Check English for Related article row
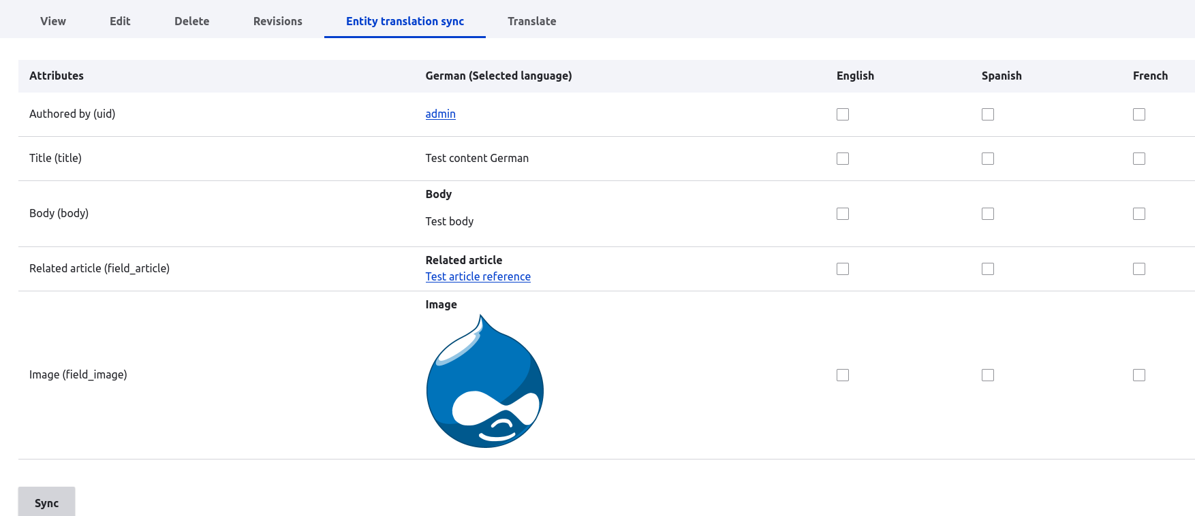The width and height of the screenshot is (1195, 516). (843, 269)
